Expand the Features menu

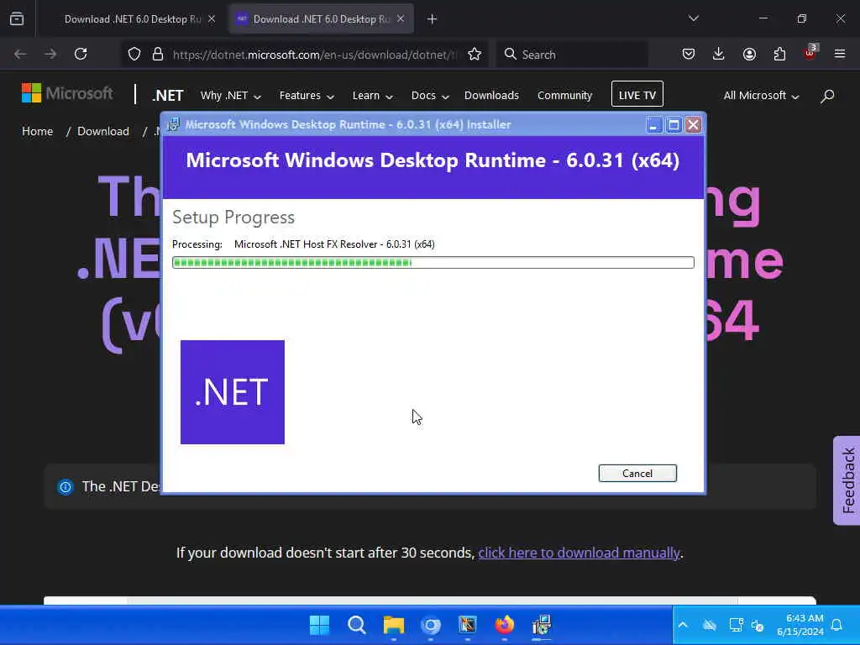click(307, 96)
